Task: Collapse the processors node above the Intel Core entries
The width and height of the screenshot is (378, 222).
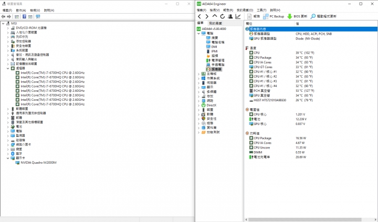Action: 8,68
